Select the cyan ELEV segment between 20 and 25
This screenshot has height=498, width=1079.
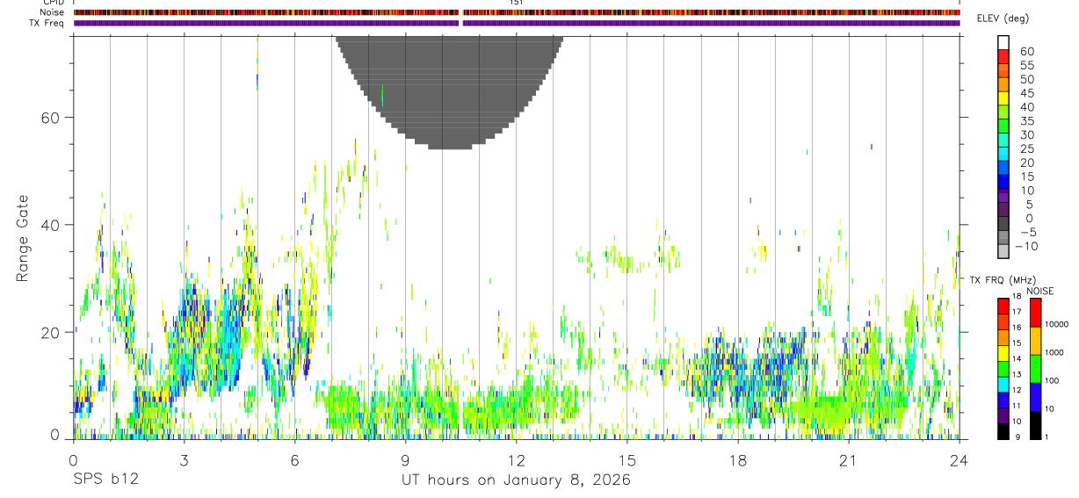1003,154
